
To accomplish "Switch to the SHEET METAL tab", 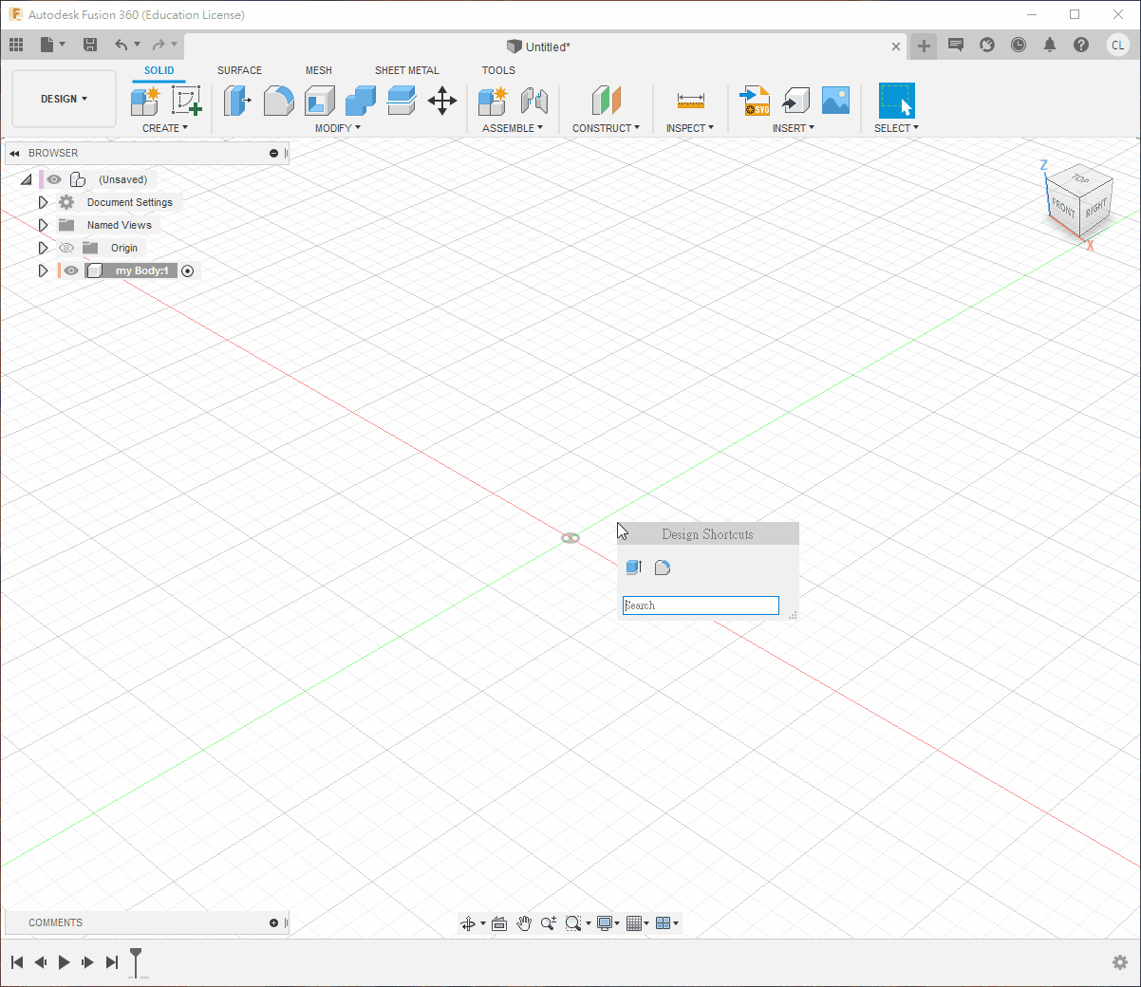I will pyautogui.click(x=406, y=70).
